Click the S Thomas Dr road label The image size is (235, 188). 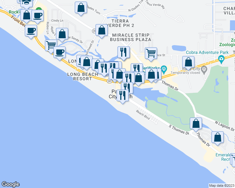179,130
